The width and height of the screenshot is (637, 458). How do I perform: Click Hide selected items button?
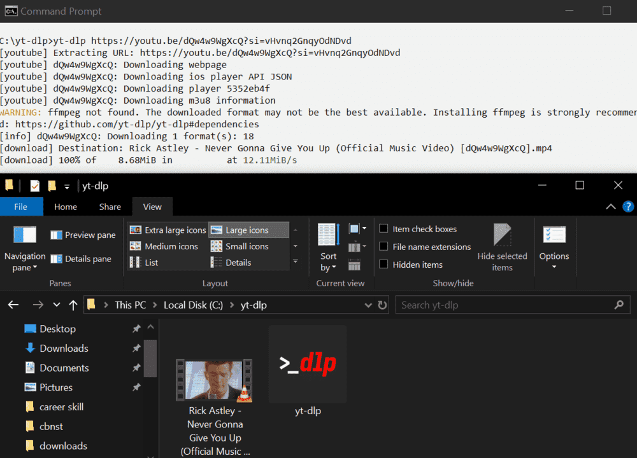coord(502,247)
